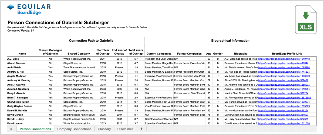Open Anuj J. Agarwal's profile link
This screenshot has height=135, width=324.
click(284, 85)
